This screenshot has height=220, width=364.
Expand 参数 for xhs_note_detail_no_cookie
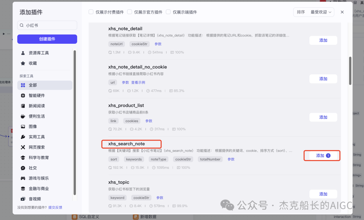coord(125,82)
